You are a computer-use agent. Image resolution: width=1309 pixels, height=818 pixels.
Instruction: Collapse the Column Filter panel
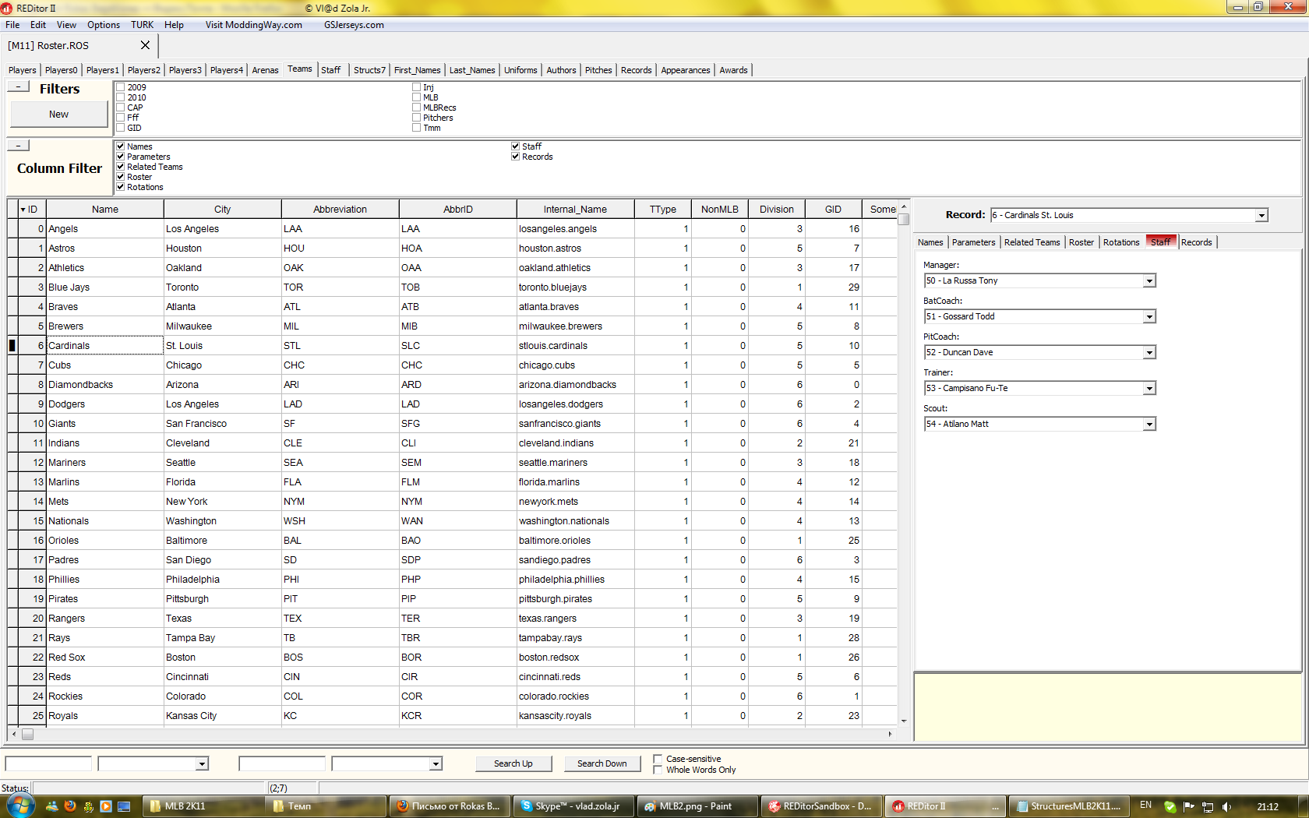pos(18,145)
